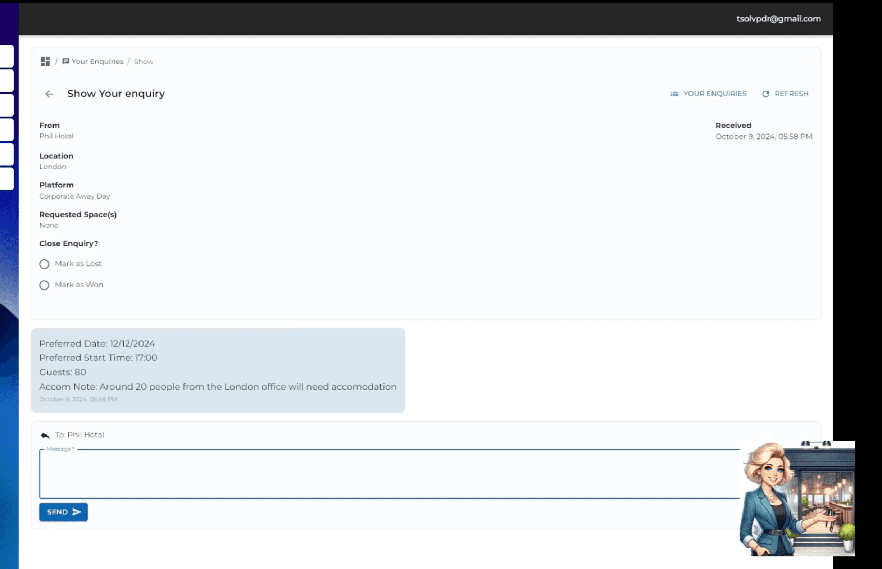Click the paper plane icon on Send button
The image size is (882, 569).
tap(77, 512)
